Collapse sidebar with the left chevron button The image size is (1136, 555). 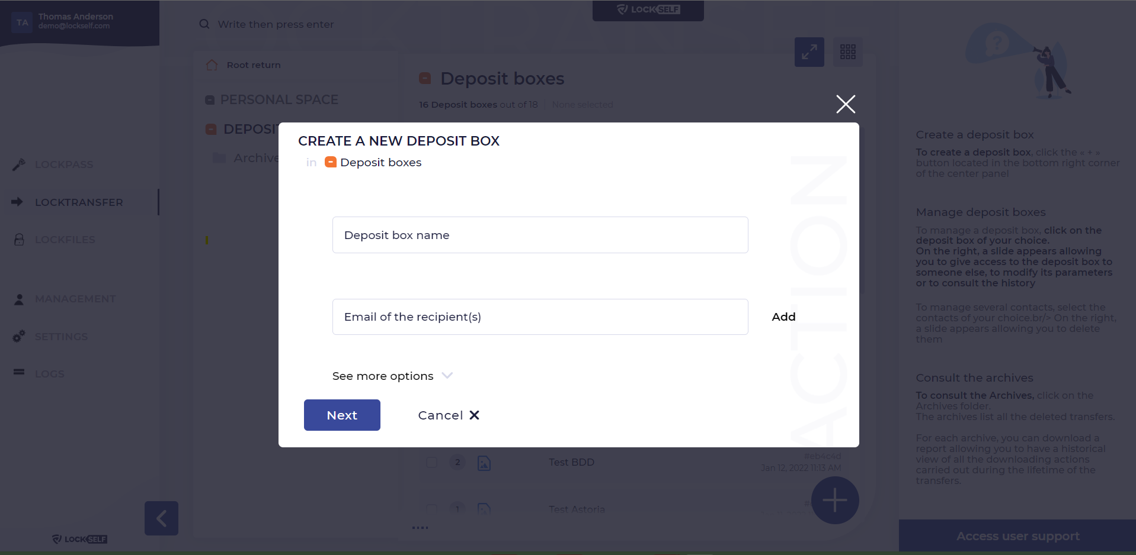point(161,518)
